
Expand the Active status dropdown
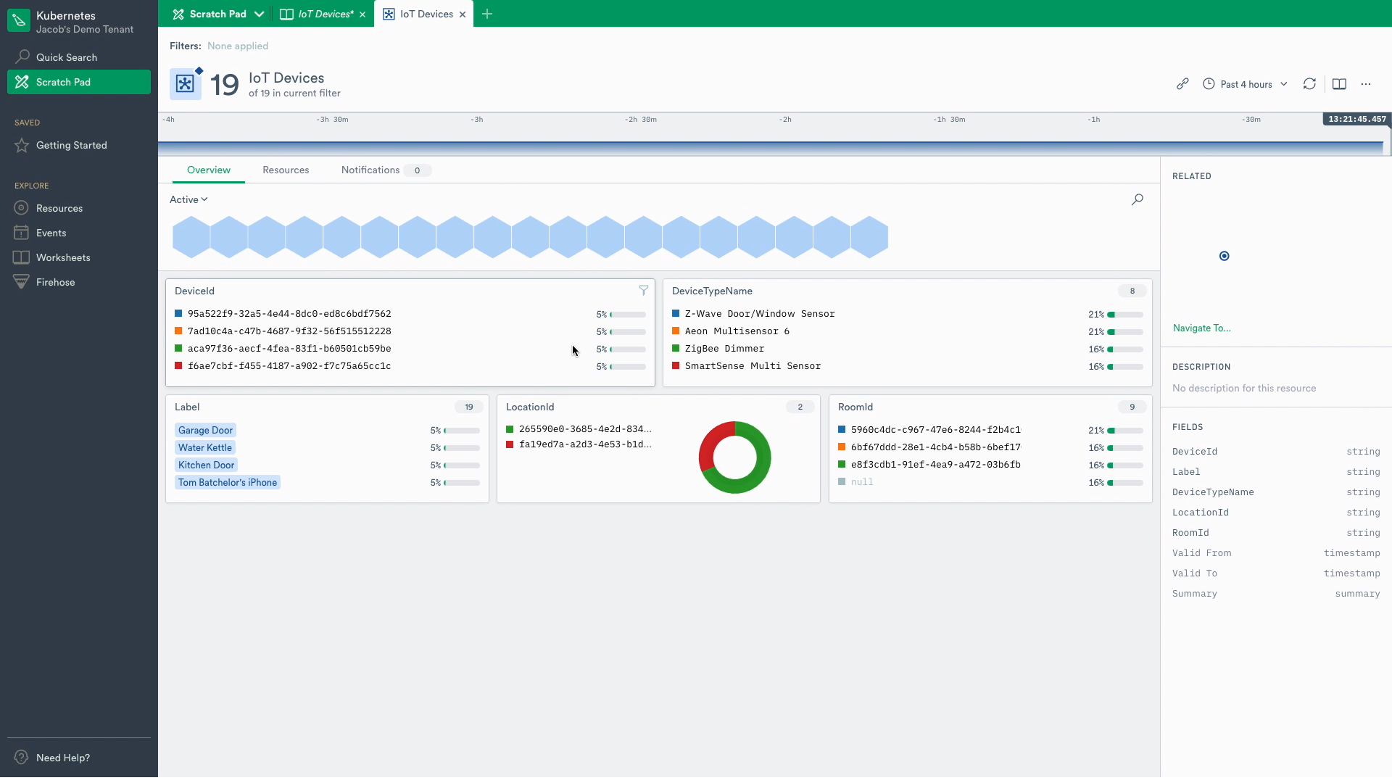188,199
